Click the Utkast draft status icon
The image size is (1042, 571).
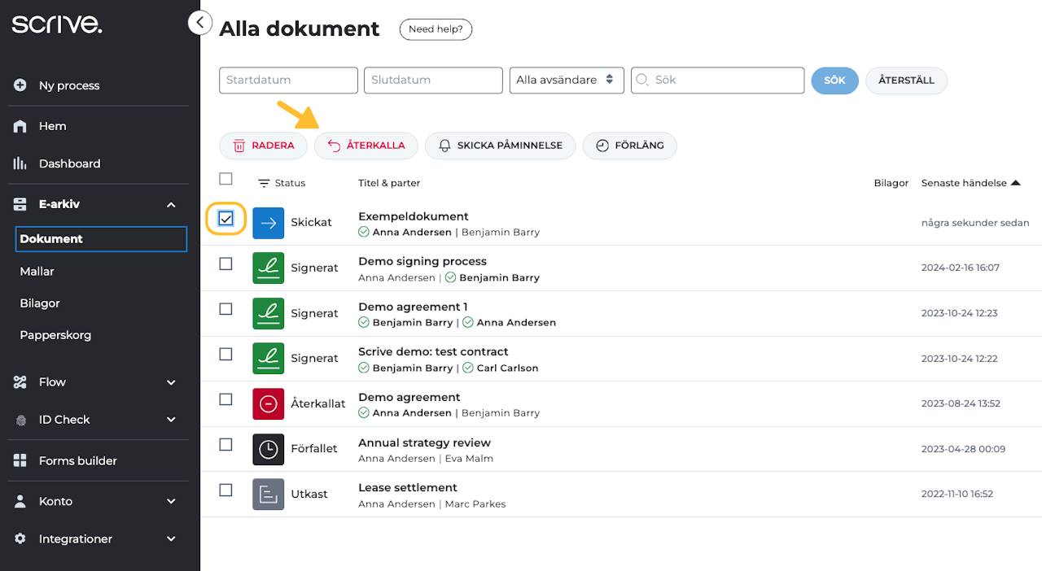(x=268, y=494)
